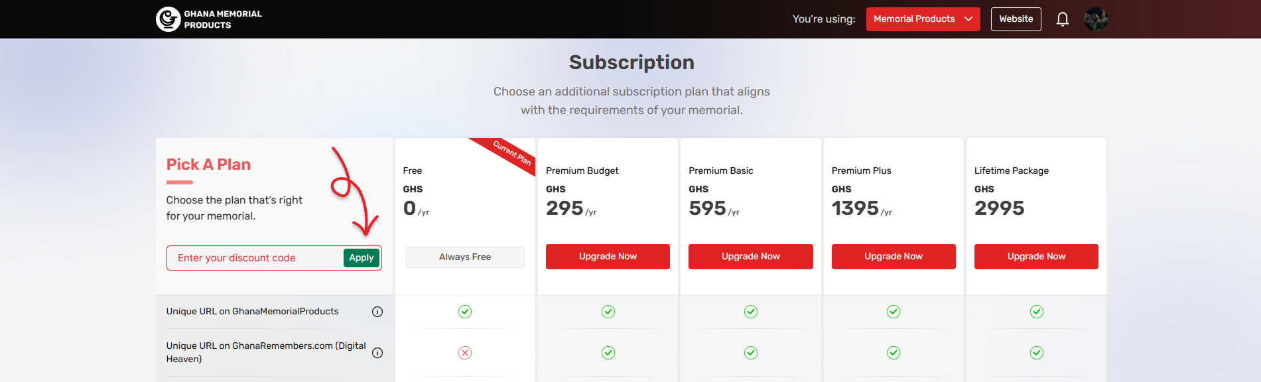Click the Ghana Memorial Products logo
The image size is (1261, 382).
coord(209,19)
